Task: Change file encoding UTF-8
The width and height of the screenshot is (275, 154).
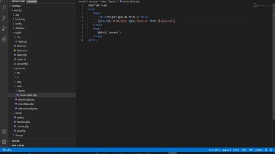Action: point(236,150)
